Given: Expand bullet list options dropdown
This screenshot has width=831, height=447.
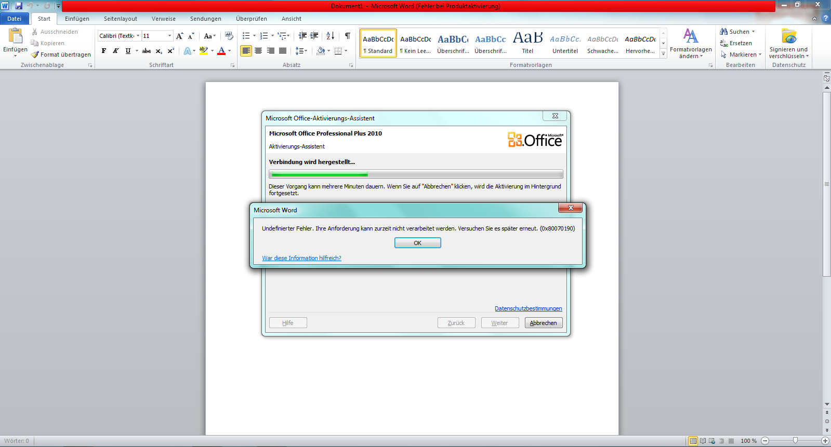Looking at the screenshot, I should pos(254,36).
